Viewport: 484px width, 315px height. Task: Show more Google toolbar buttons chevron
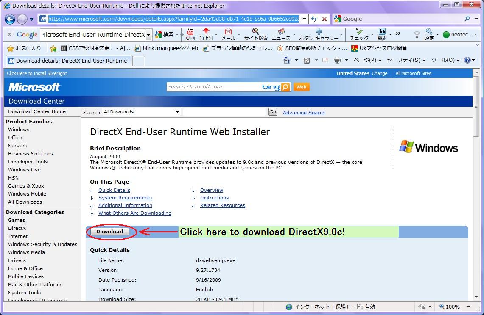click(x=398, y=33)
